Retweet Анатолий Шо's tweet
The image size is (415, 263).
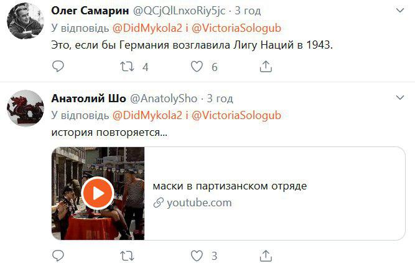[x=128, y=256]
